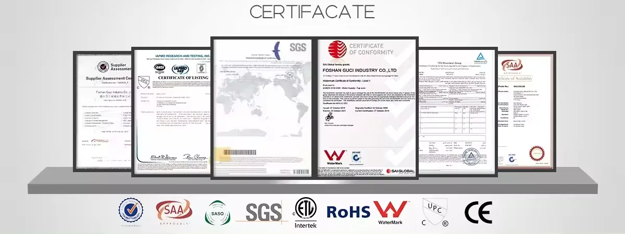Click the red WaterMark logo in bottom row
625x234 pixels.
pyautogui.click(x=391, y=213)
